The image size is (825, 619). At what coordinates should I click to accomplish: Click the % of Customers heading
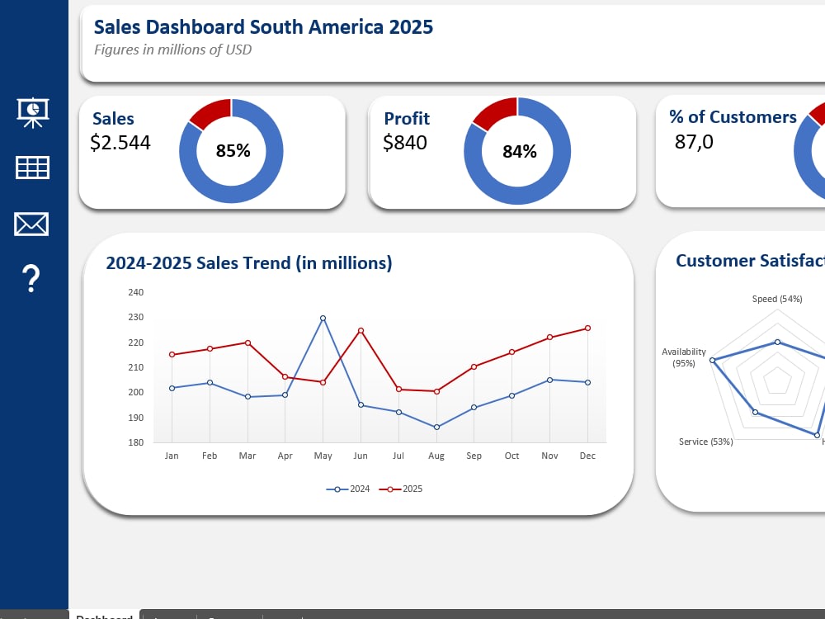(733, 117)
